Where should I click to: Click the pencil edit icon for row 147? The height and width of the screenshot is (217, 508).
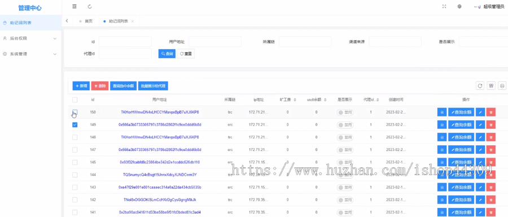coord(480,150)
